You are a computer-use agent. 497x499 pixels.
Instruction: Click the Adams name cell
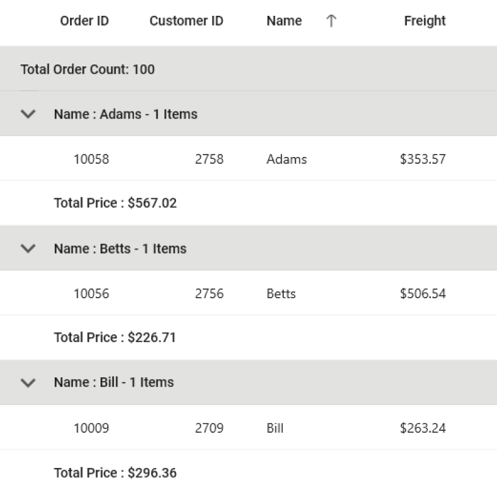286,159
